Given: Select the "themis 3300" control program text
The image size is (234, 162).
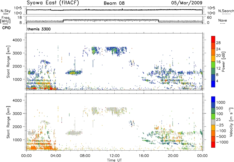Looking at the screenshot, I should pos(39,29).
